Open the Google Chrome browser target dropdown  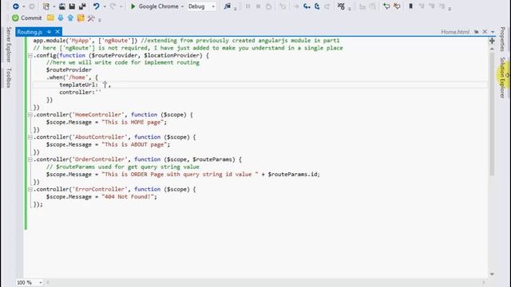(x=183, y=6)
